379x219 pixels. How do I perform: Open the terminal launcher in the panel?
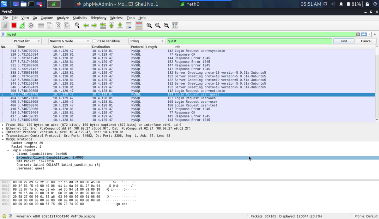31,4
